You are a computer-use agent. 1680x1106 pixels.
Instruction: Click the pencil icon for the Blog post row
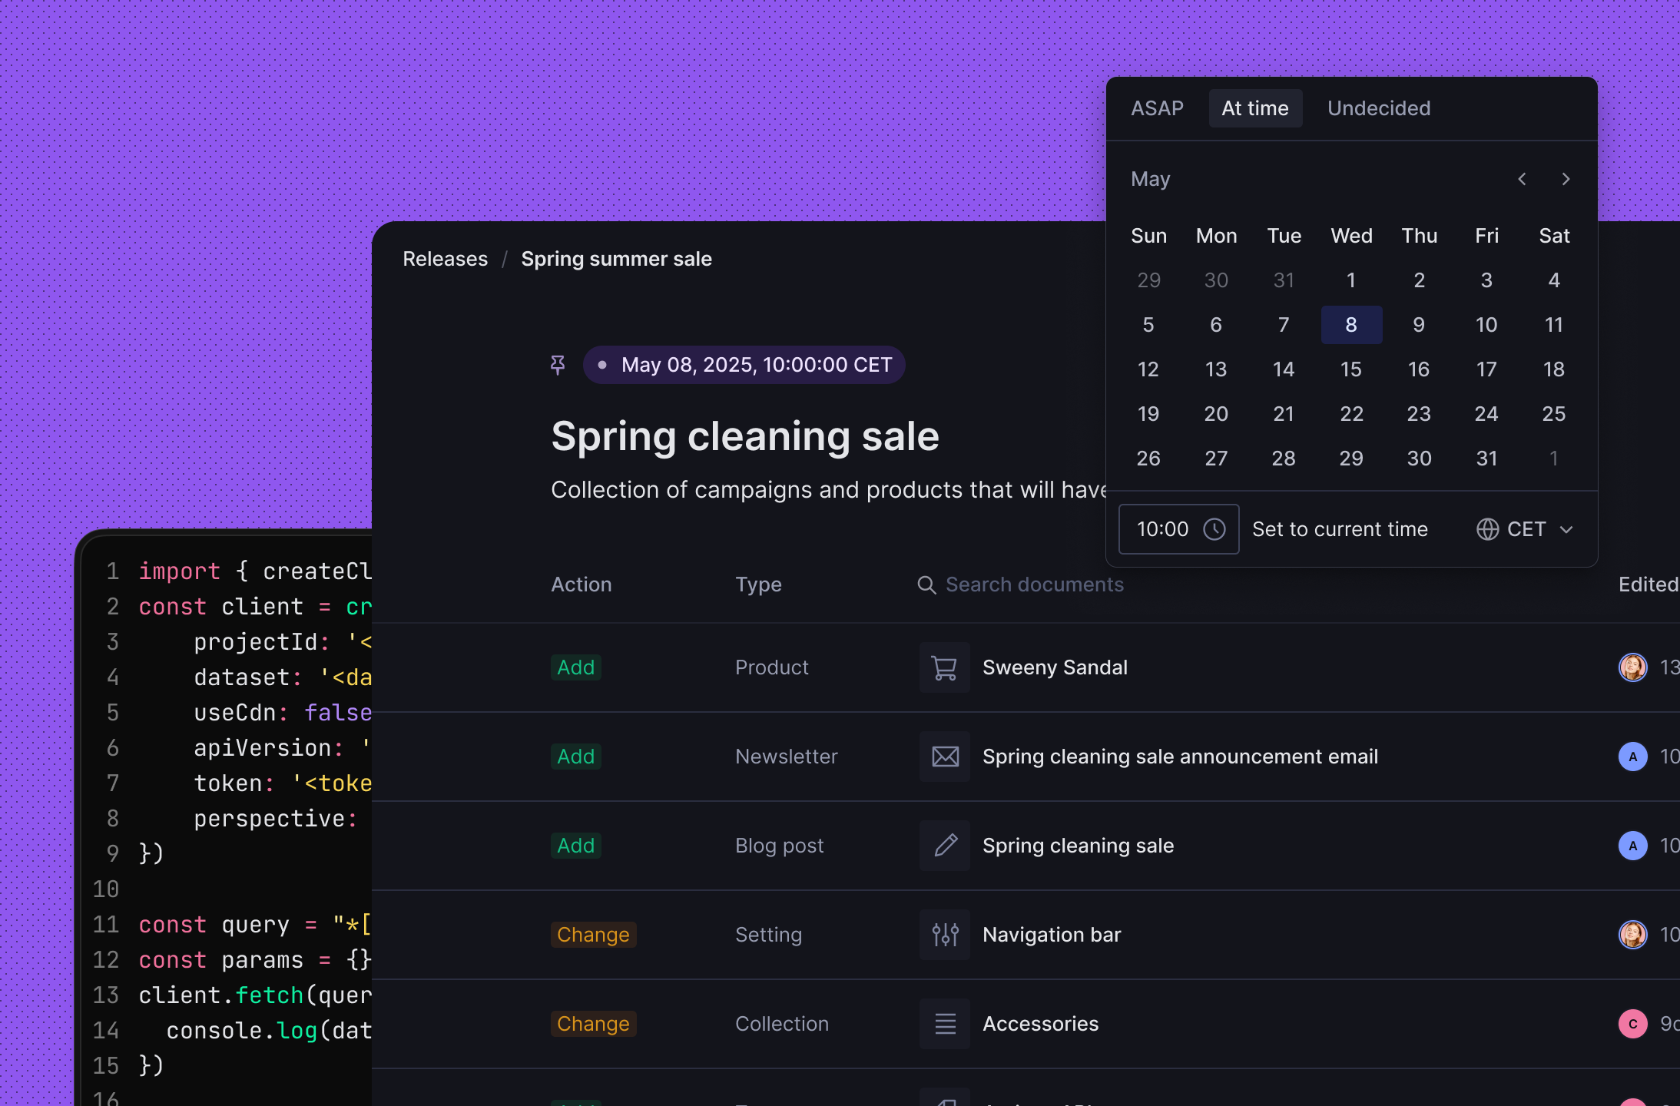pos(944,846)
